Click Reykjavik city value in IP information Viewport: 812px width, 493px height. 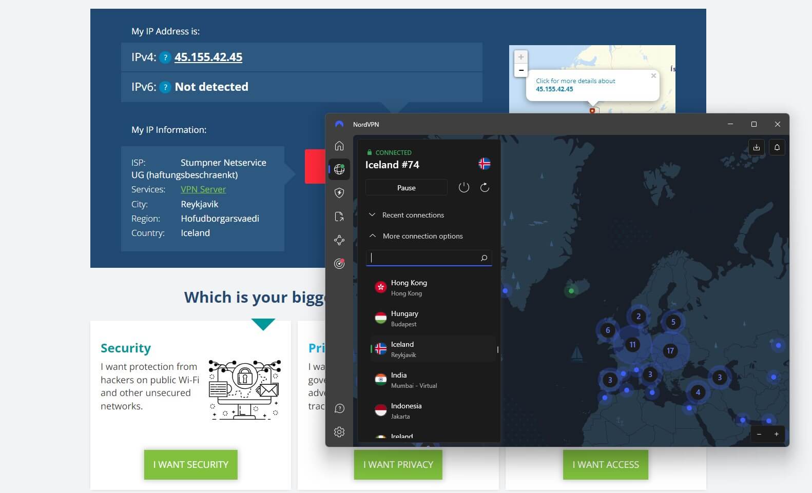(200, 204)
